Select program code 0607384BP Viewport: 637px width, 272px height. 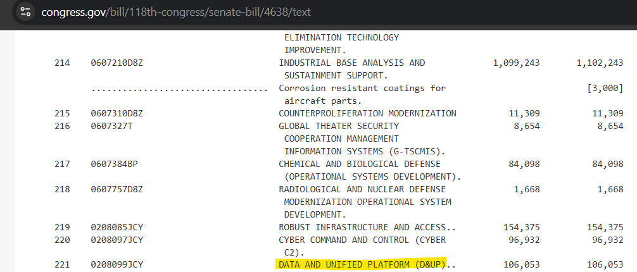point(115,164)
